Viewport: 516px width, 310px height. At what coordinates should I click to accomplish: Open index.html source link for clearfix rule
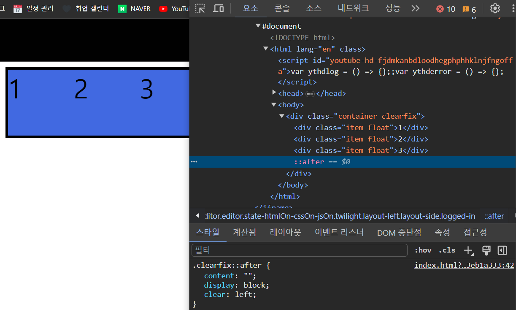[464, 265]
